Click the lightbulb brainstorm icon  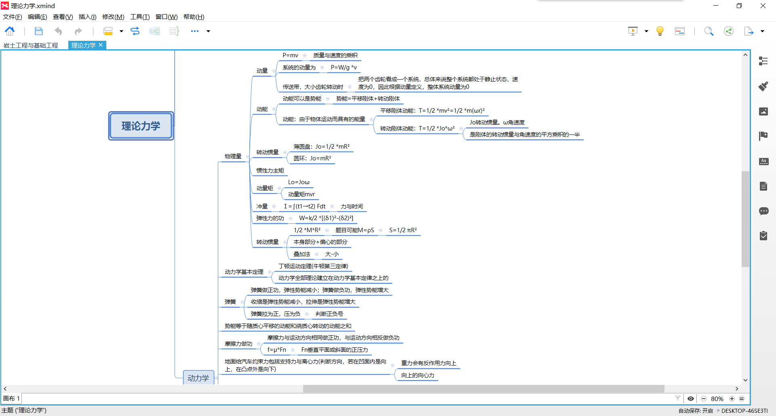pos(660,31)
